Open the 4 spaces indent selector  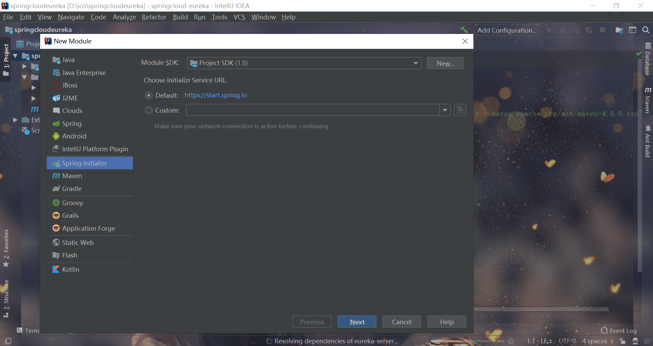598,341
